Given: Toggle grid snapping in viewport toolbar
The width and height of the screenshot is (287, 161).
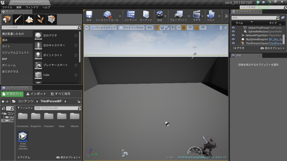Looking at the screenshot, I should pyautogui.click(x=184, y=28).
